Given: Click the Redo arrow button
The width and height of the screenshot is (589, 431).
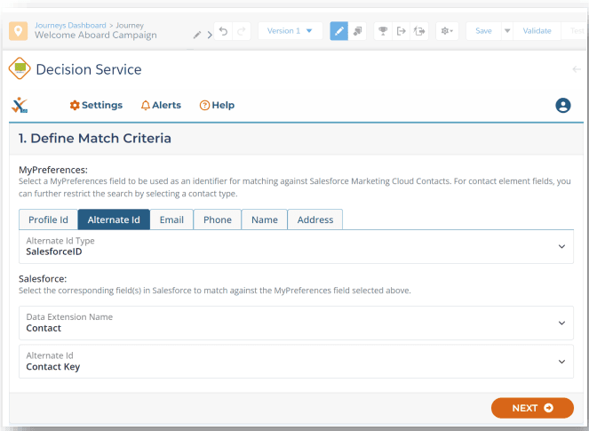Looking at the screenshot, I should [x=242, y=31].
